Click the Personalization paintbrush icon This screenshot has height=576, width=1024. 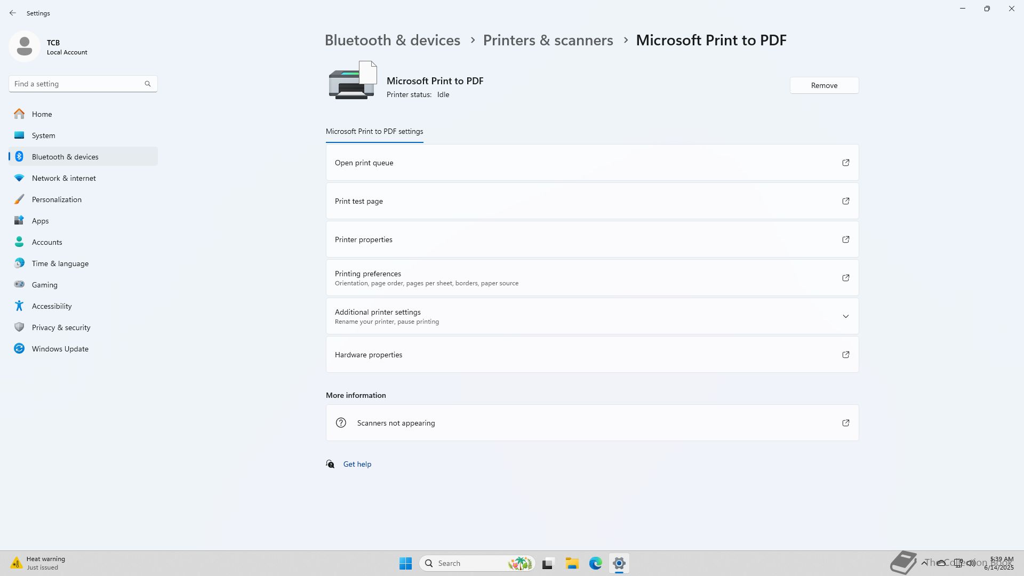[x=19, y=199]
